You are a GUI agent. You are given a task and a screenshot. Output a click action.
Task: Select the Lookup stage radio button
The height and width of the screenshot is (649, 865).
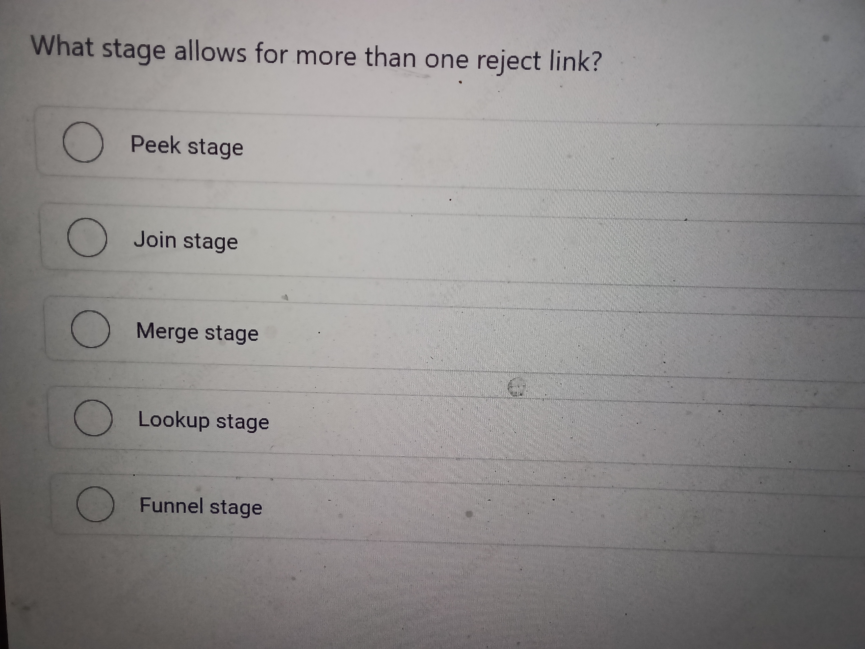tap(93, 418)
